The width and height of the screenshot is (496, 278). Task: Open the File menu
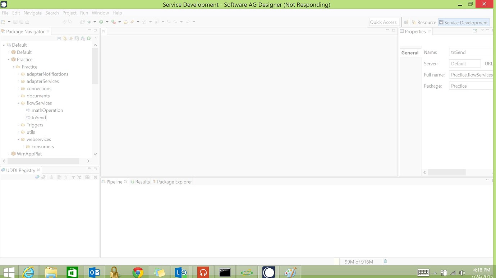pyautogui.click(x=5, y=13)
